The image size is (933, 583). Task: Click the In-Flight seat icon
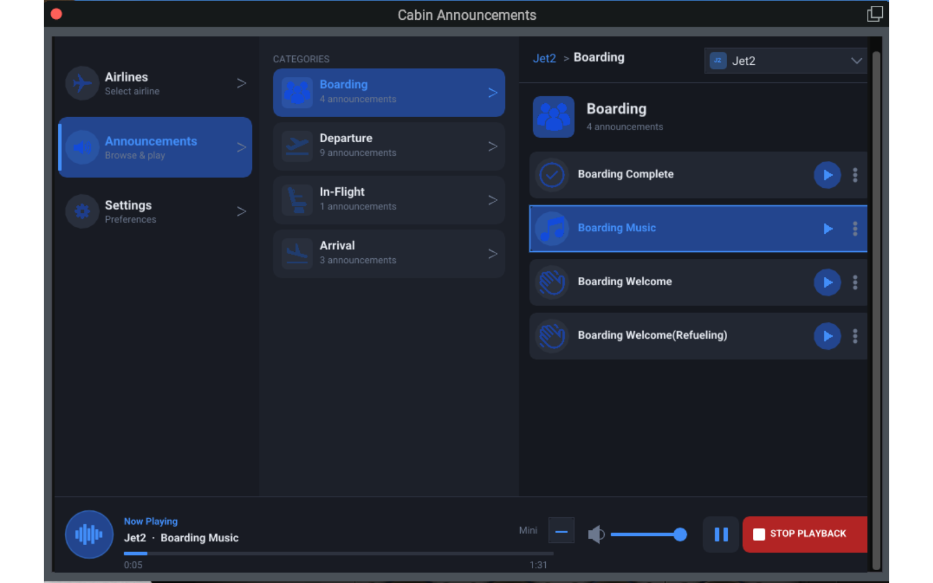pyautogui.click(x=297, y=200)
